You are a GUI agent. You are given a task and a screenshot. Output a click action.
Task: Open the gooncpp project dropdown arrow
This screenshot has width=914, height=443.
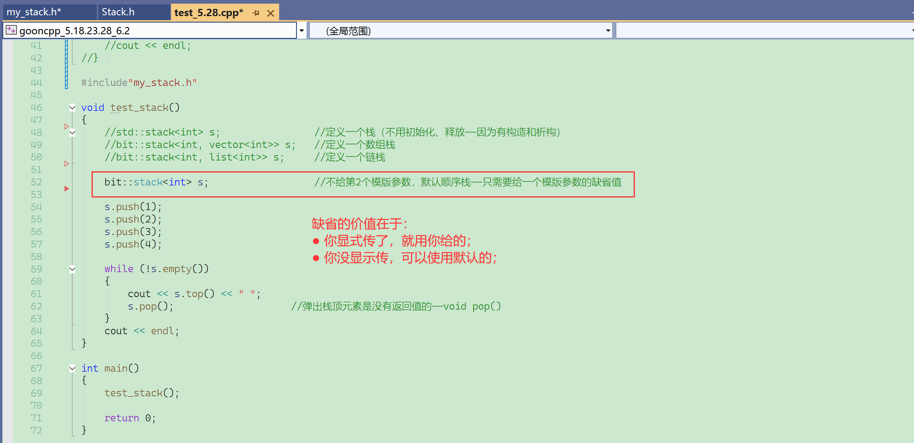coord(301,31)
